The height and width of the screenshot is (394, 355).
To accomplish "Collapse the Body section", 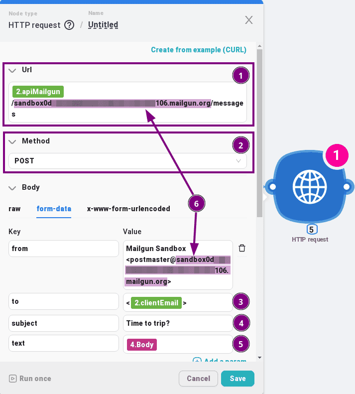I will pos(12,188).
